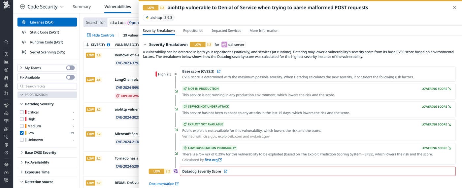462x188 pixels.
Task: Open the Tornado vulnerability row
Action: (x=111, y=164)
